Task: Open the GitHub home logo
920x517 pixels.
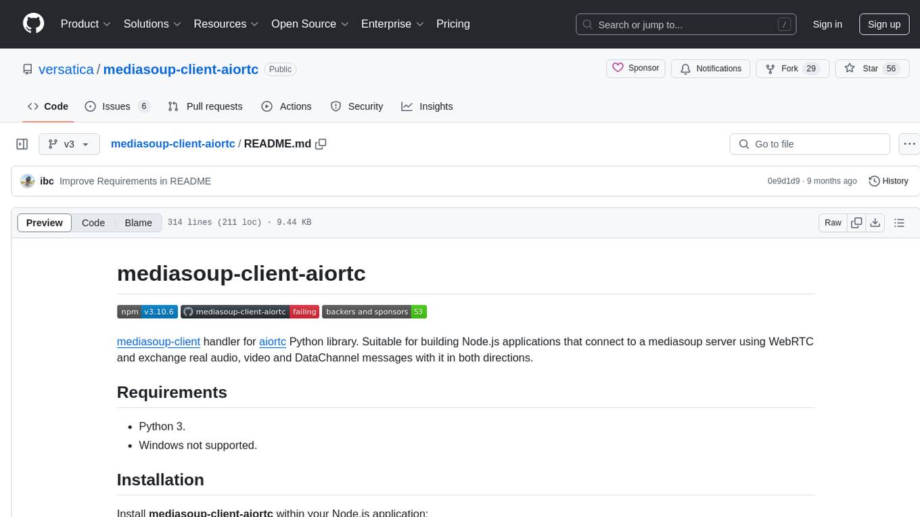Action: [x=33, y=24]
